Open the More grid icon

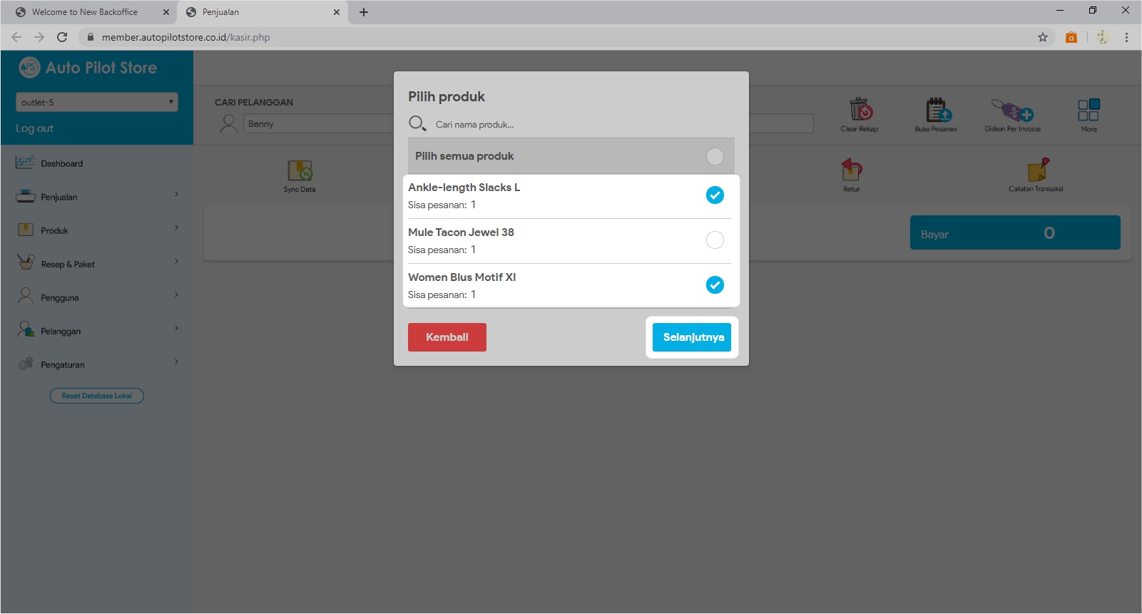(1089, 111)
